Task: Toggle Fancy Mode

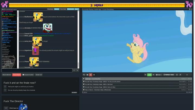Action: pyautogui.click(x=17, y=75)
